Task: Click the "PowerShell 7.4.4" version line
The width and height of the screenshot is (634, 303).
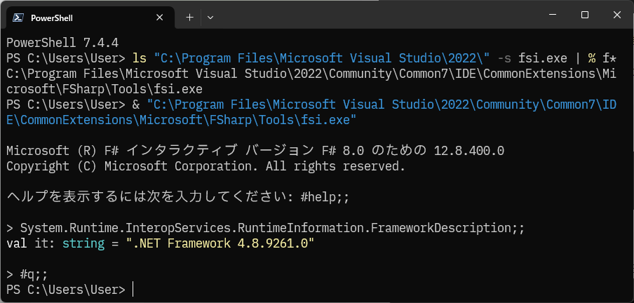Action: (62, 43)
